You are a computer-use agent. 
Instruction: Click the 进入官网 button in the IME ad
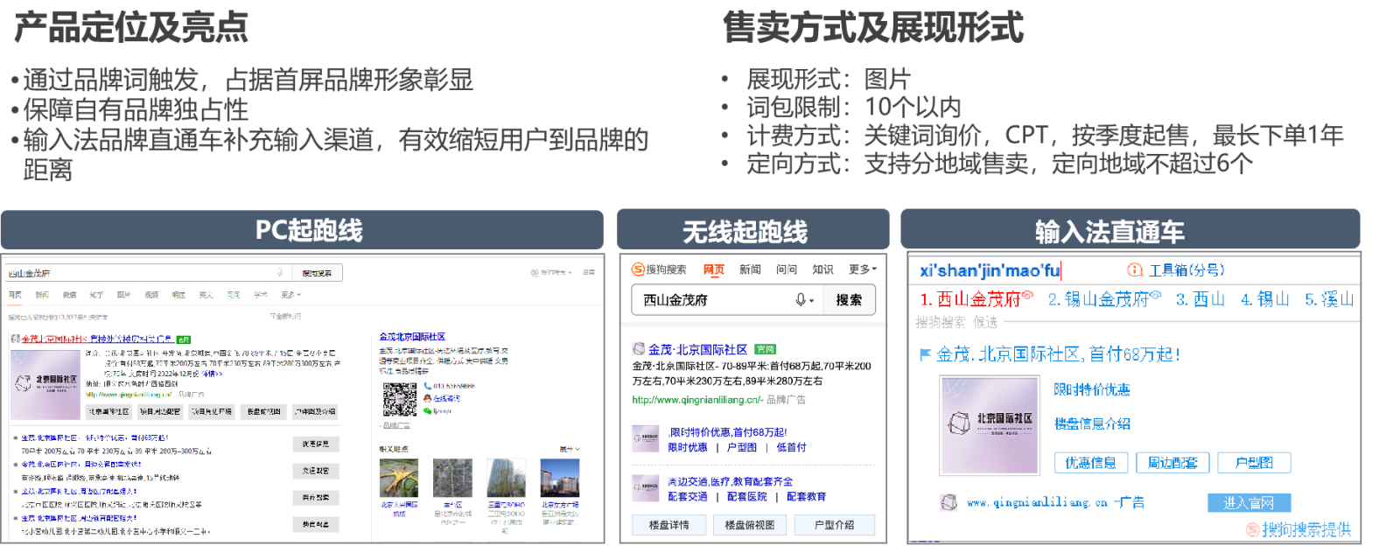coord(1249,503)
